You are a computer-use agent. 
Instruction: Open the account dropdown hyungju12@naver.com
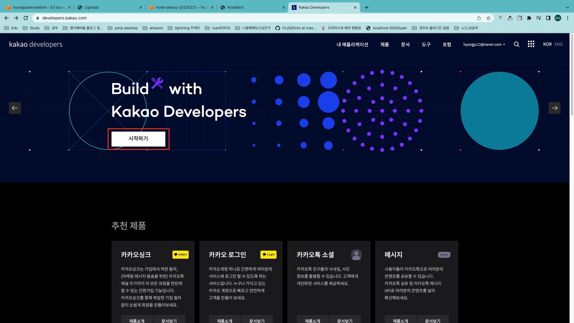pyautogui.click(x=484, y=44)
